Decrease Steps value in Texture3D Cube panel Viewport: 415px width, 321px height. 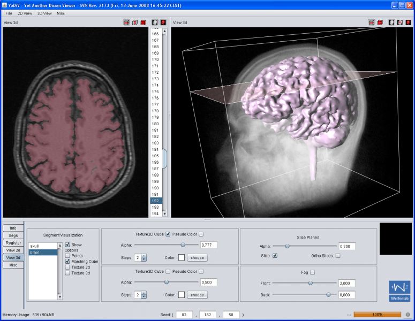tap(144, 296)
